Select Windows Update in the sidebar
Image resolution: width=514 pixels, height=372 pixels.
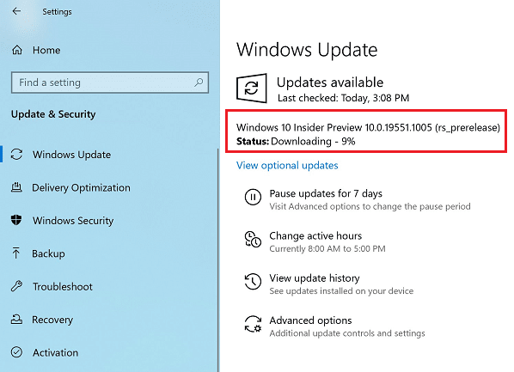pos(71,155)
